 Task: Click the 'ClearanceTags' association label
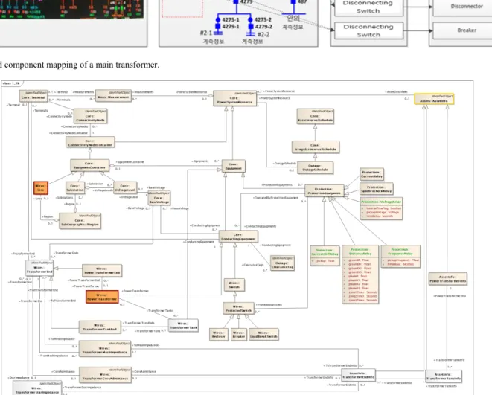coord(252,265)
